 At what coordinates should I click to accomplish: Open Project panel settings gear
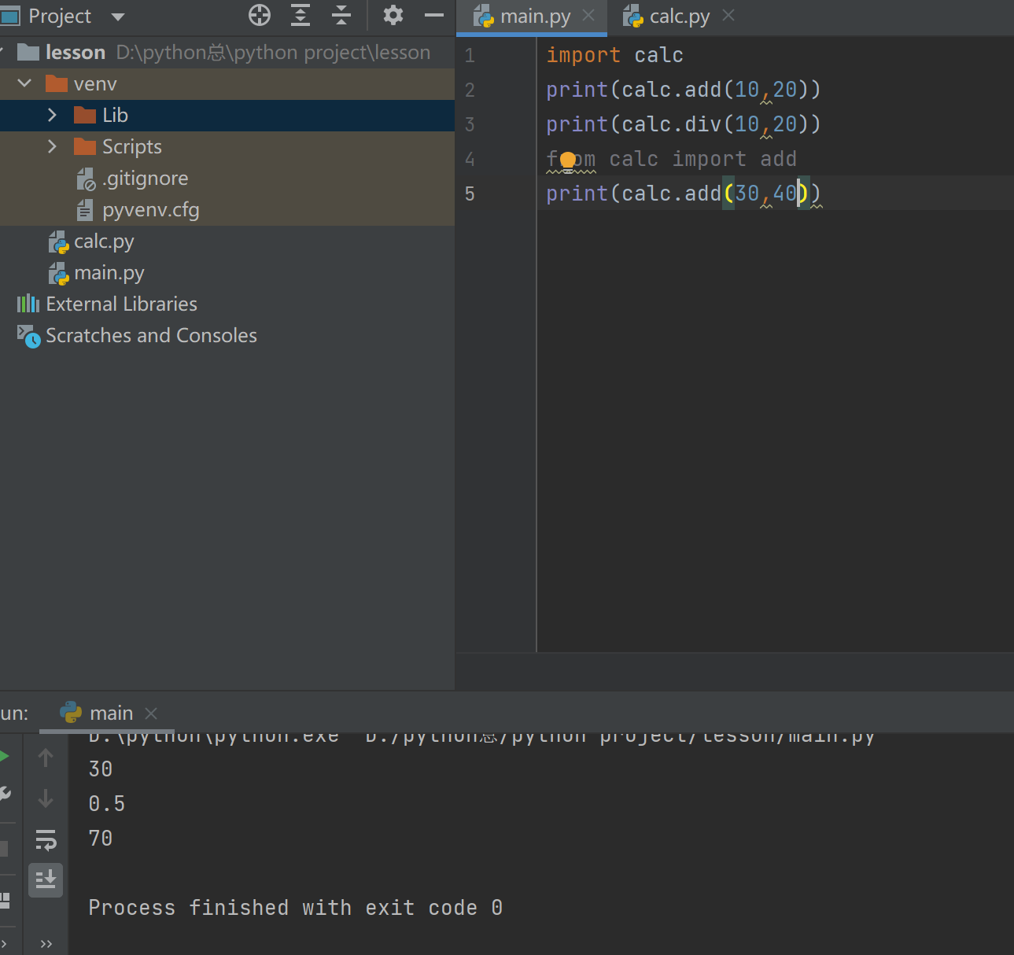393,15
